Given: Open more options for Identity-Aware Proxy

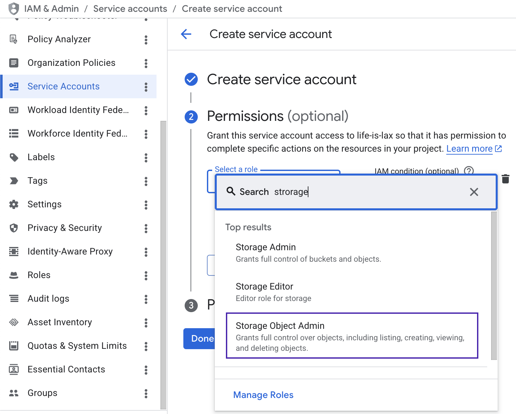Looking at the screenshot, I should point(146,252).
